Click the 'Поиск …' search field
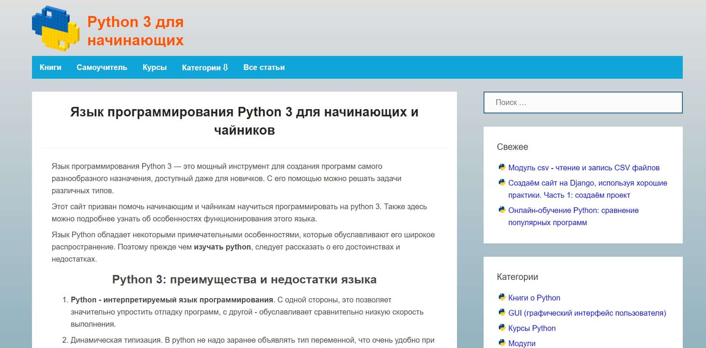This screenshot has height=348, width=706. coord(583,102)
